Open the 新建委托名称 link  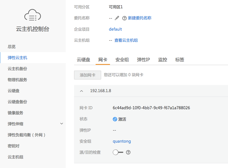point(140,18)
